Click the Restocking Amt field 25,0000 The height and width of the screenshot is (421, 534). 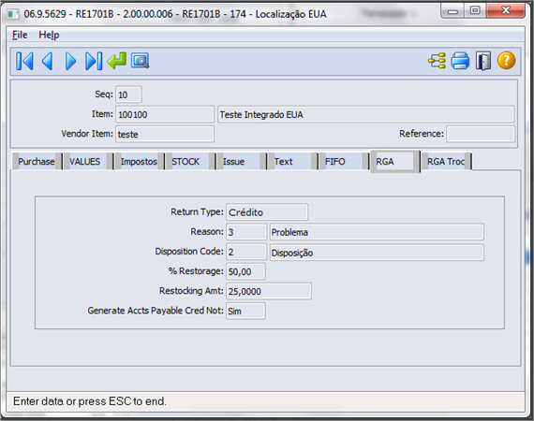269,291
